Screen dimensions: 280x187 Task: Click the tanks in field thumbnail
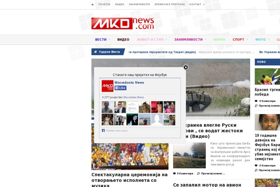coord(189,155)
